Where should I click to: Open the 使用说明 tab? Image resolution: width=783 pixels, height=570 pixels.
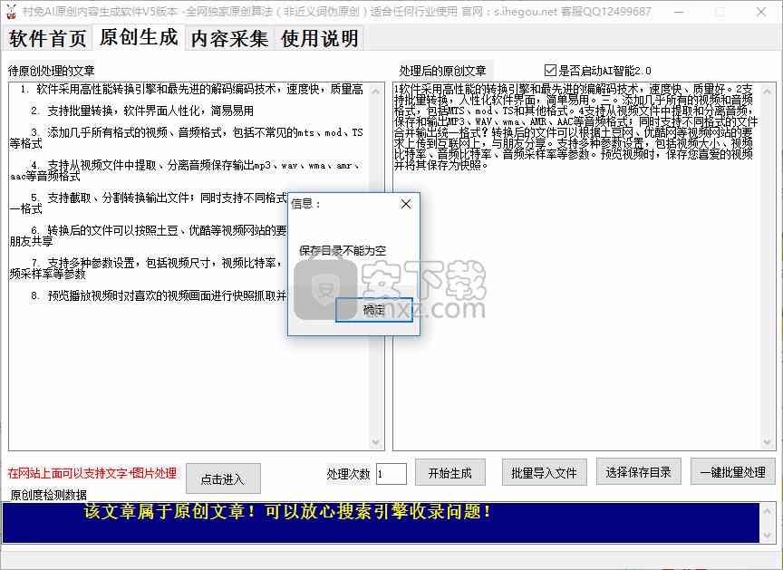(x=320, y=38)
